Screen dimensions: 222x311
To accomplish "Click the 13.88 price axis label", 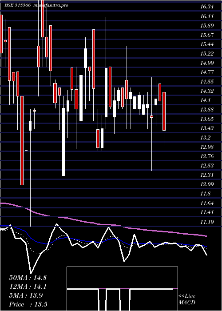I will pos(207,110).
